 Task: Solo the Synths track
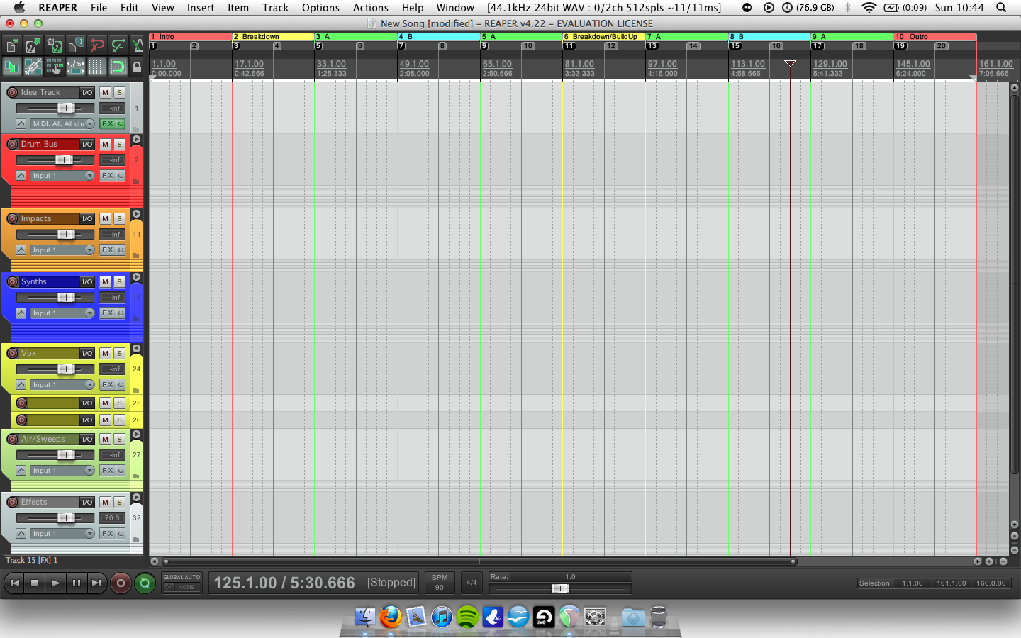[x=119, y=281]
